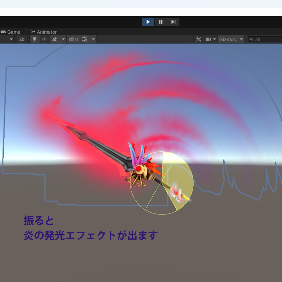This screenshot has height=282, width=282.
Task: Click the gamepad icon on the Game tab
Action: pos(3,32)
